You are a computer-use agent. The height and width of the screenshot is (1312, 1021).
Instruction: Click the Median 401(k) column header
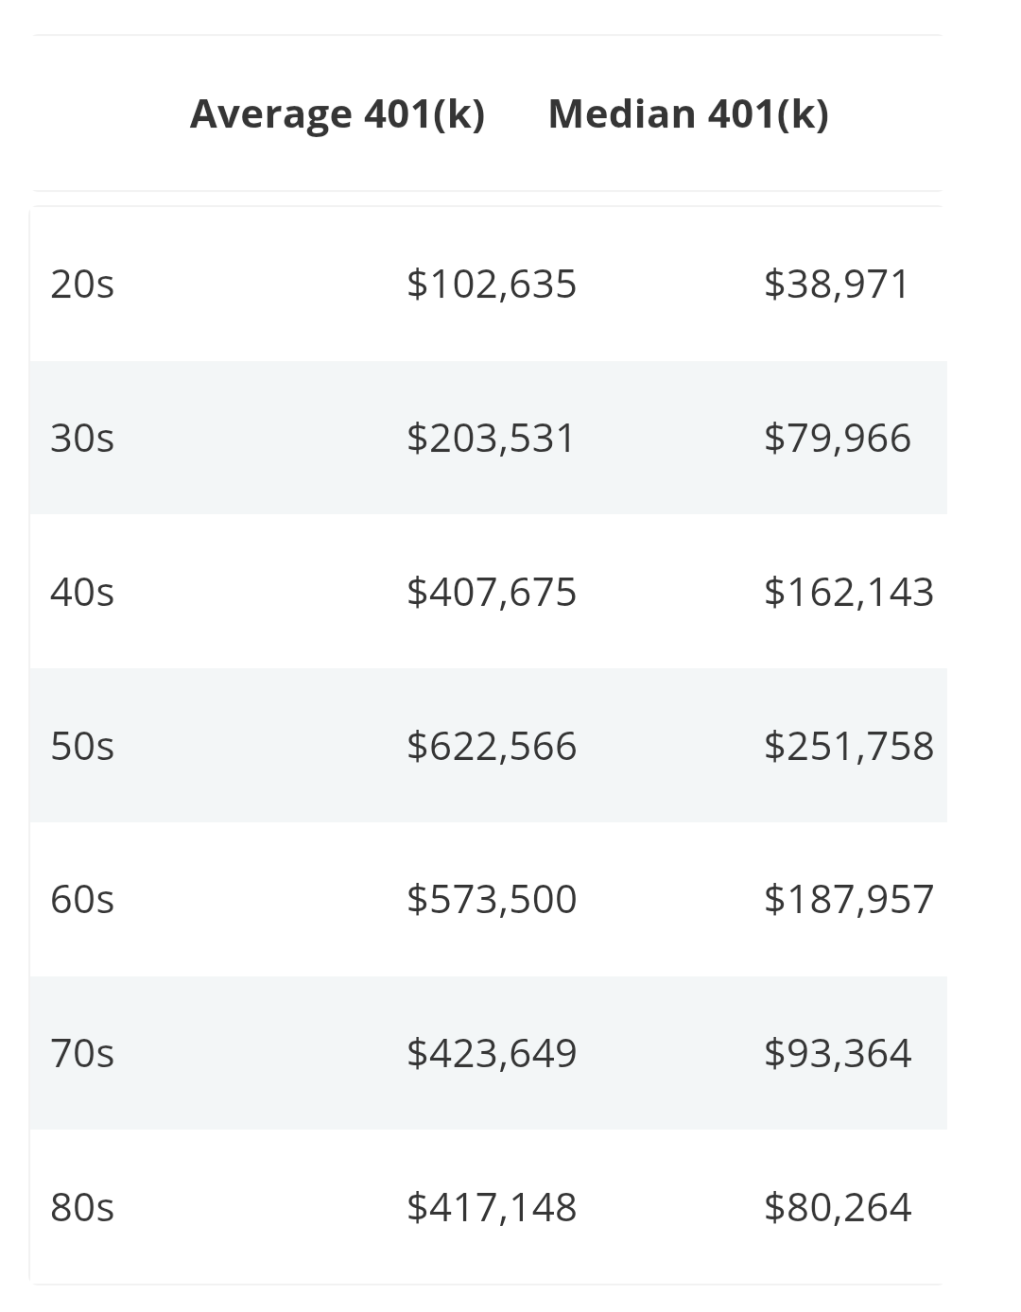pos(688,114)
